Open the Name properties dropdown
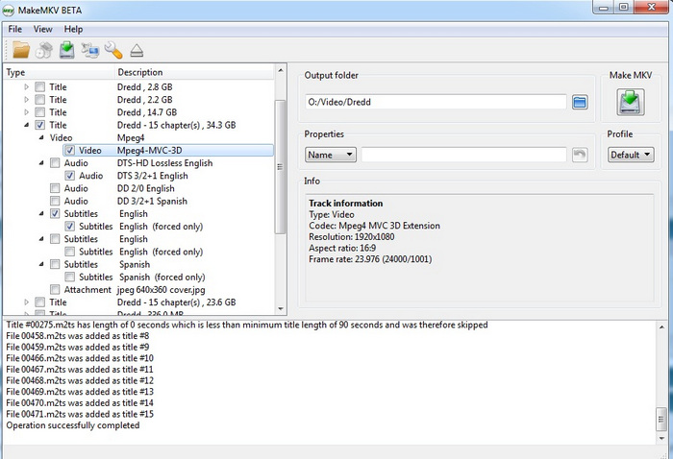The image size is (673, 459). (331, 155)
